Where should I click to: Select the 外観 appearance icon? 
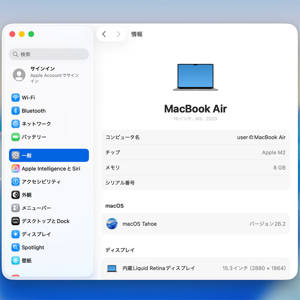click(16, 195)
